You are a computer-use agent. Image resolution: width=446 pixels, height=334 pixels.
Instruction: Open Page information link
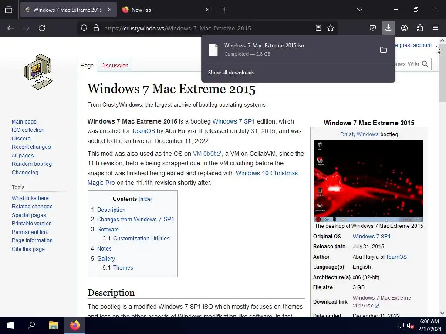(x=32, y=240)
